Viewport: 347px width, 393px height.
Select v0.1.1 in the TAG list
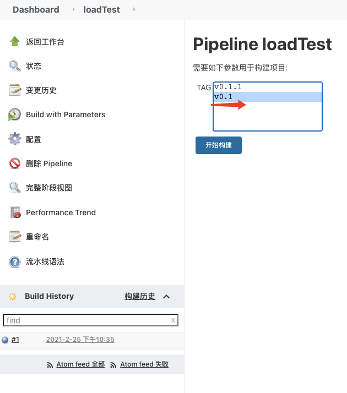(x=228, y=87)
